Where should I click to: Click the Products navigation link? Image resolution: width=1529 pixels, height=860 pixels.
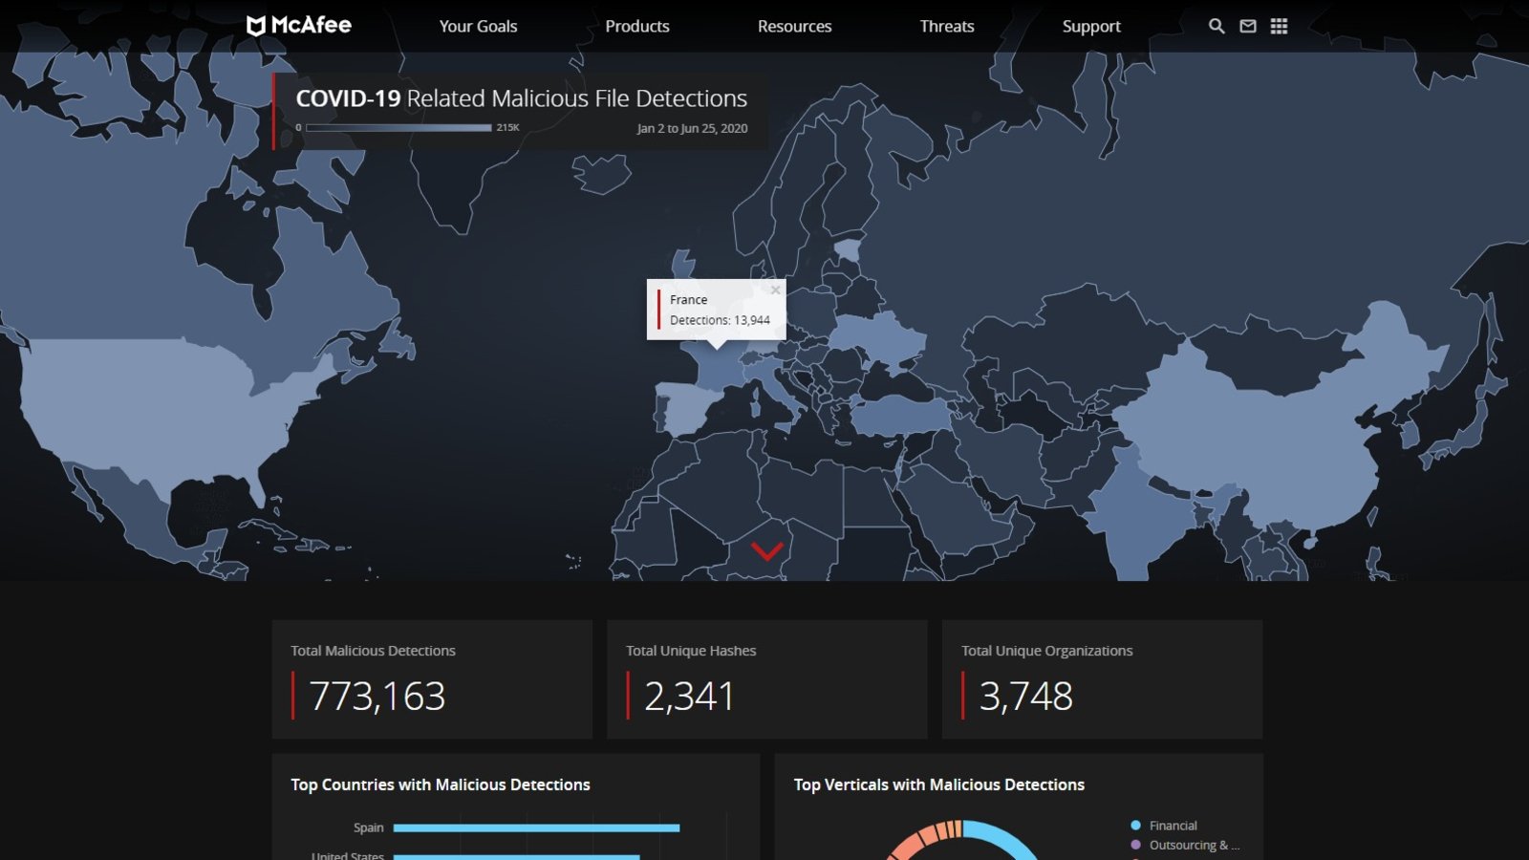637,26
